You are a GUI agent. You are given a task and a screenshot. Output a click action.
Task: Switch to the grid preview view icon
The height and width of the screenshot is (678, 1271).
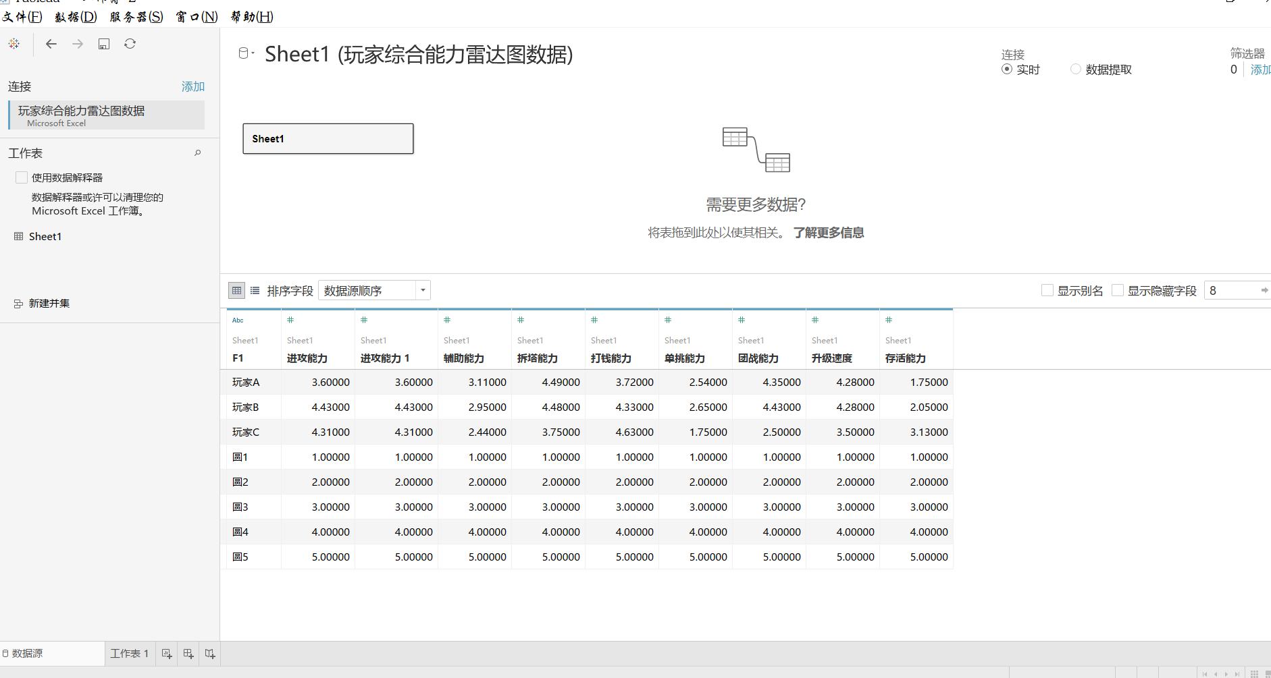coord(236,291)
